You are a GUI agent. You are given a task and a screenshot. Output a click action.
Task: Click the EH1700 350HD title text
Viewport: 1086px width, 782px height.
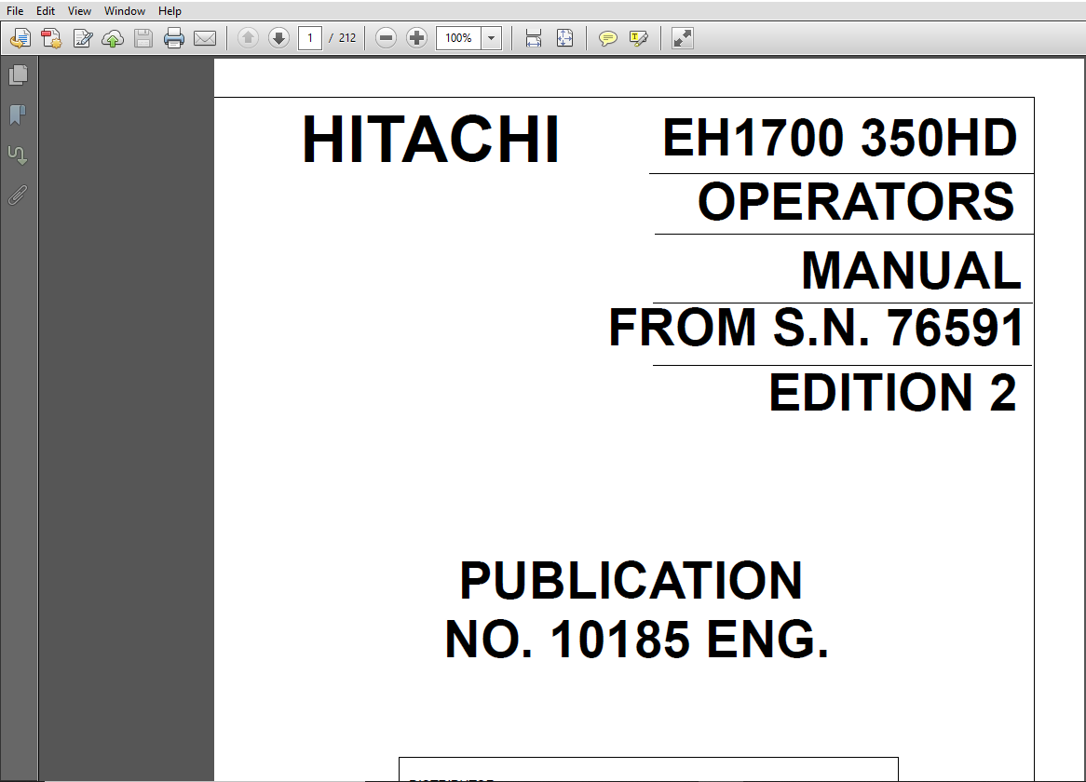[839, 138]
